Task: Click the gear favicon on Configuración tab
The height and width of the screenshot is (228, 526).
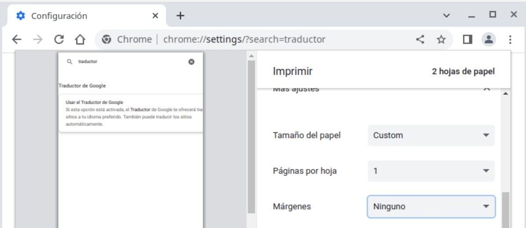Action: [x=21, y=16]
